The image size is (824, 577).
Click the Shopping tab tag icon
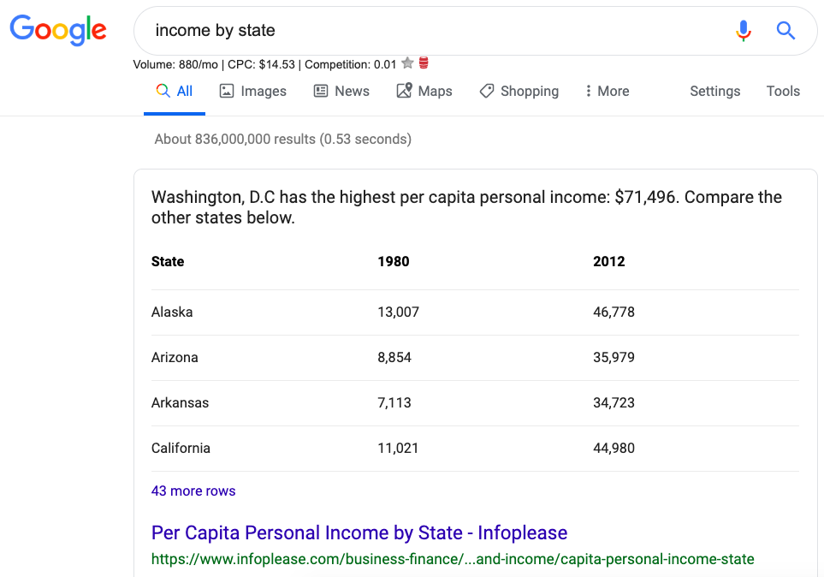point(487,91)
